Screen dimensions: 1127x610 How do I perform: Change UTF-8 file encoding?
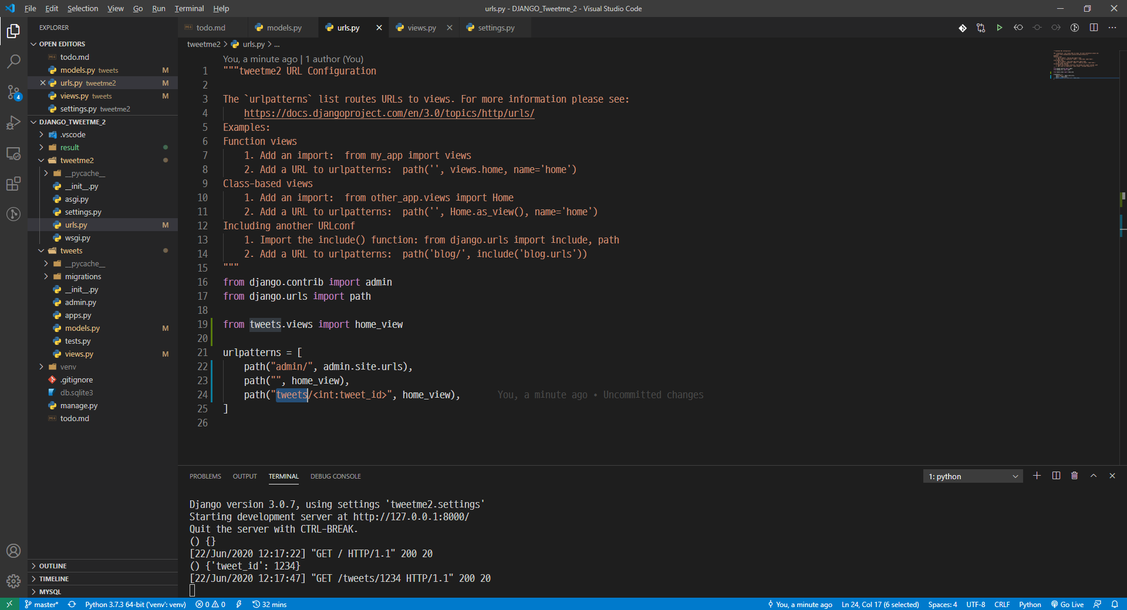coord(976,604)
